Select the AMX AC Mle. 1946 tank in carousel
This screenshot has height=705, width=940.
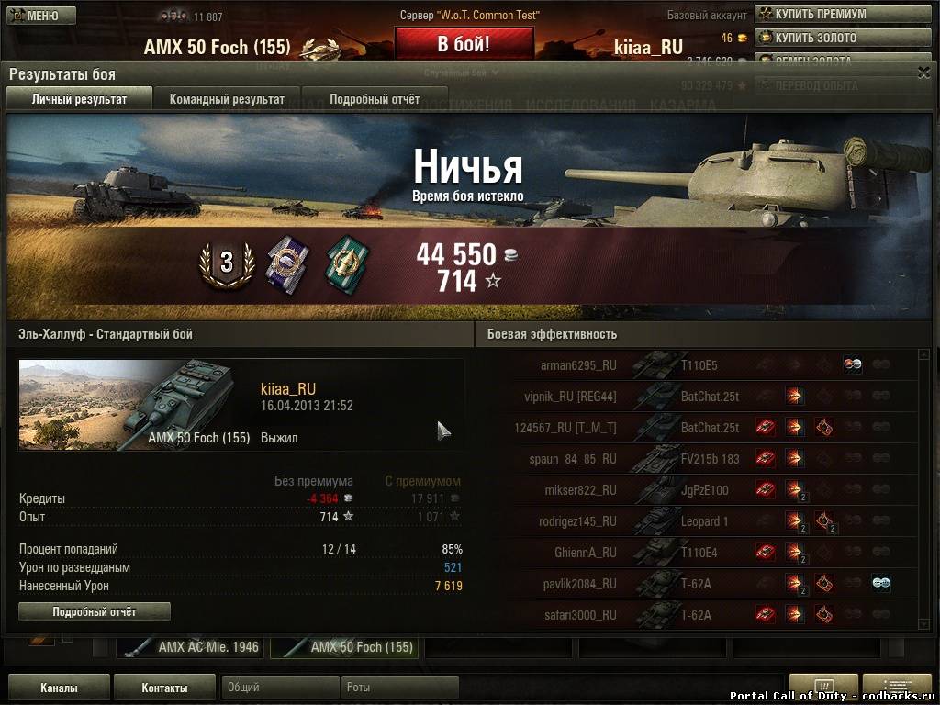point(190,647)
